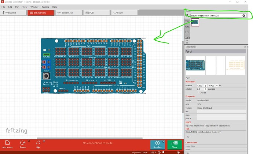Viewport: 253px width, 154px height.
Task: Click Add a note button
Action: click(7, 144)
